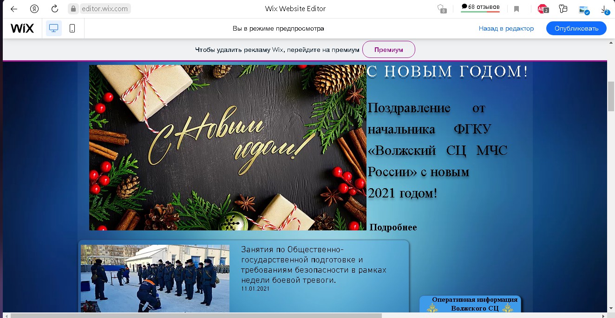Screen dimensions: 615x318
Task: Open the Подробнее link
Action: coord(393,228)
